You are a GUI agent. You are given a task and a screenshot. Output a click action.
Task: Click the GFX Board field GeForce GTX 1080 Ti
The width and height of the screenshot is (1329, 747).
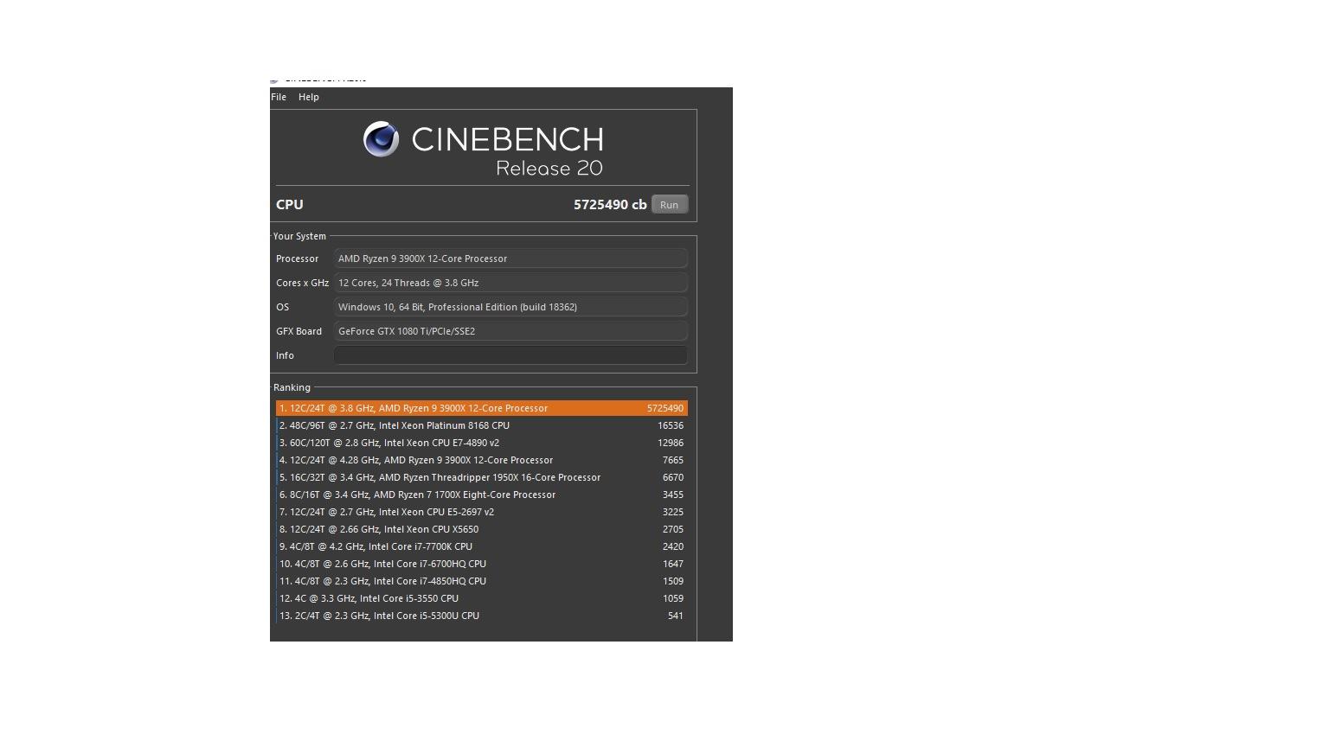[510, 331]
